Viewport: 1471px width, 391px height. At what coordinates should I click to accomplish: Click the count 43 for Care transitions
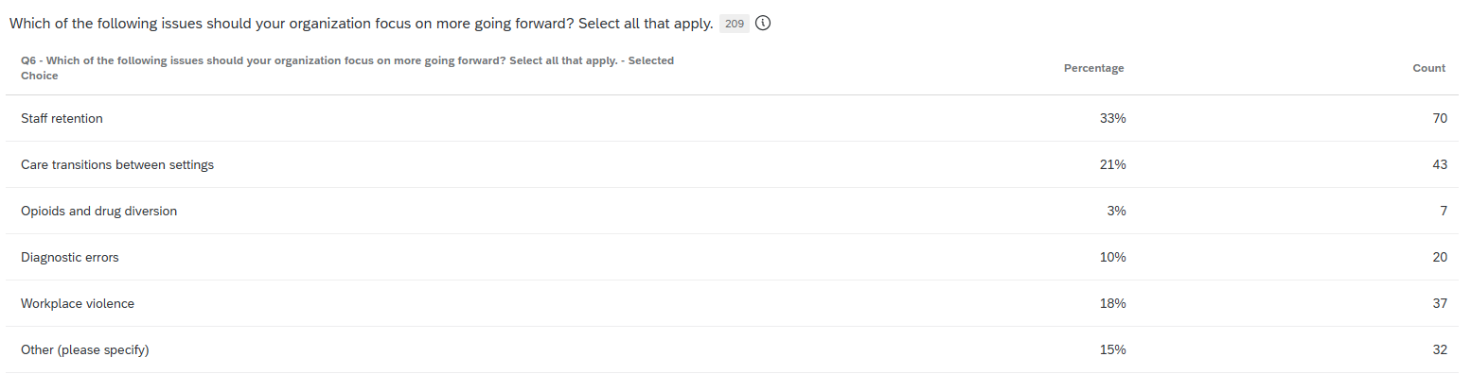pos(1440,164)
